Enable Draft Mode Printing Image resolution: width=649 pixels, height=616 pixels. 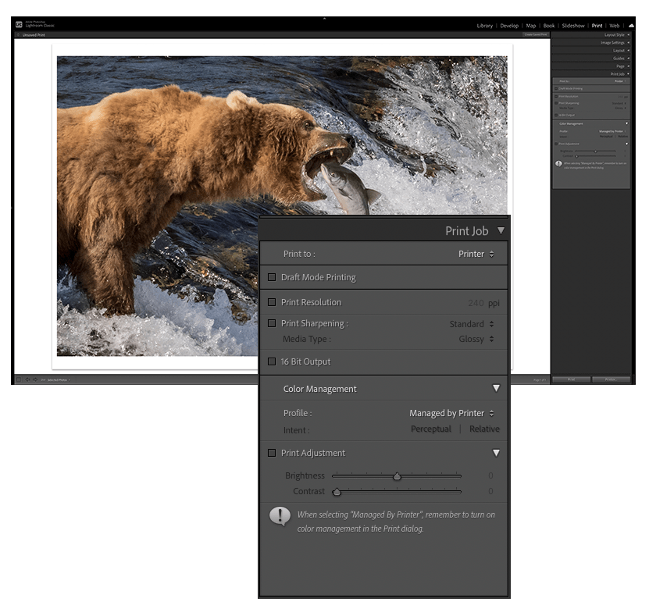271,276
